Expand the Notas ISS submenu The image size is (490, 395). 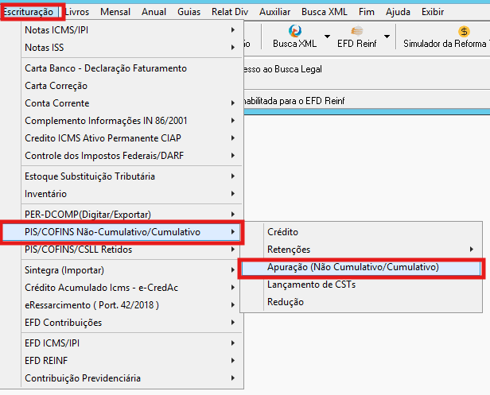pyautogui.click(x=131, y=48)
